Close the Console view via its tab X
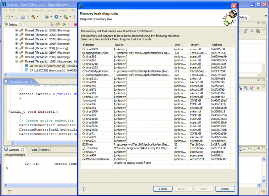269x196 pixels. point(23,149)
